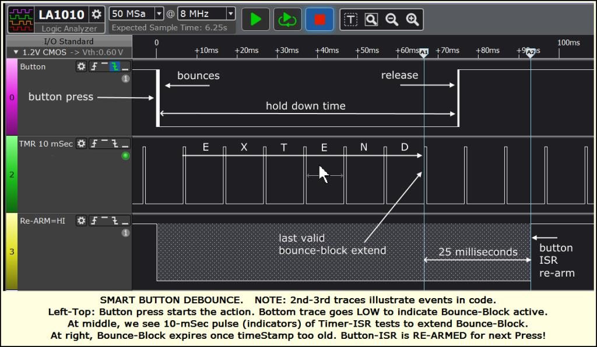597x347 pixels.
Task: Set low-level trigger on Re-ARM=HI channel
Action: [125, 222]
